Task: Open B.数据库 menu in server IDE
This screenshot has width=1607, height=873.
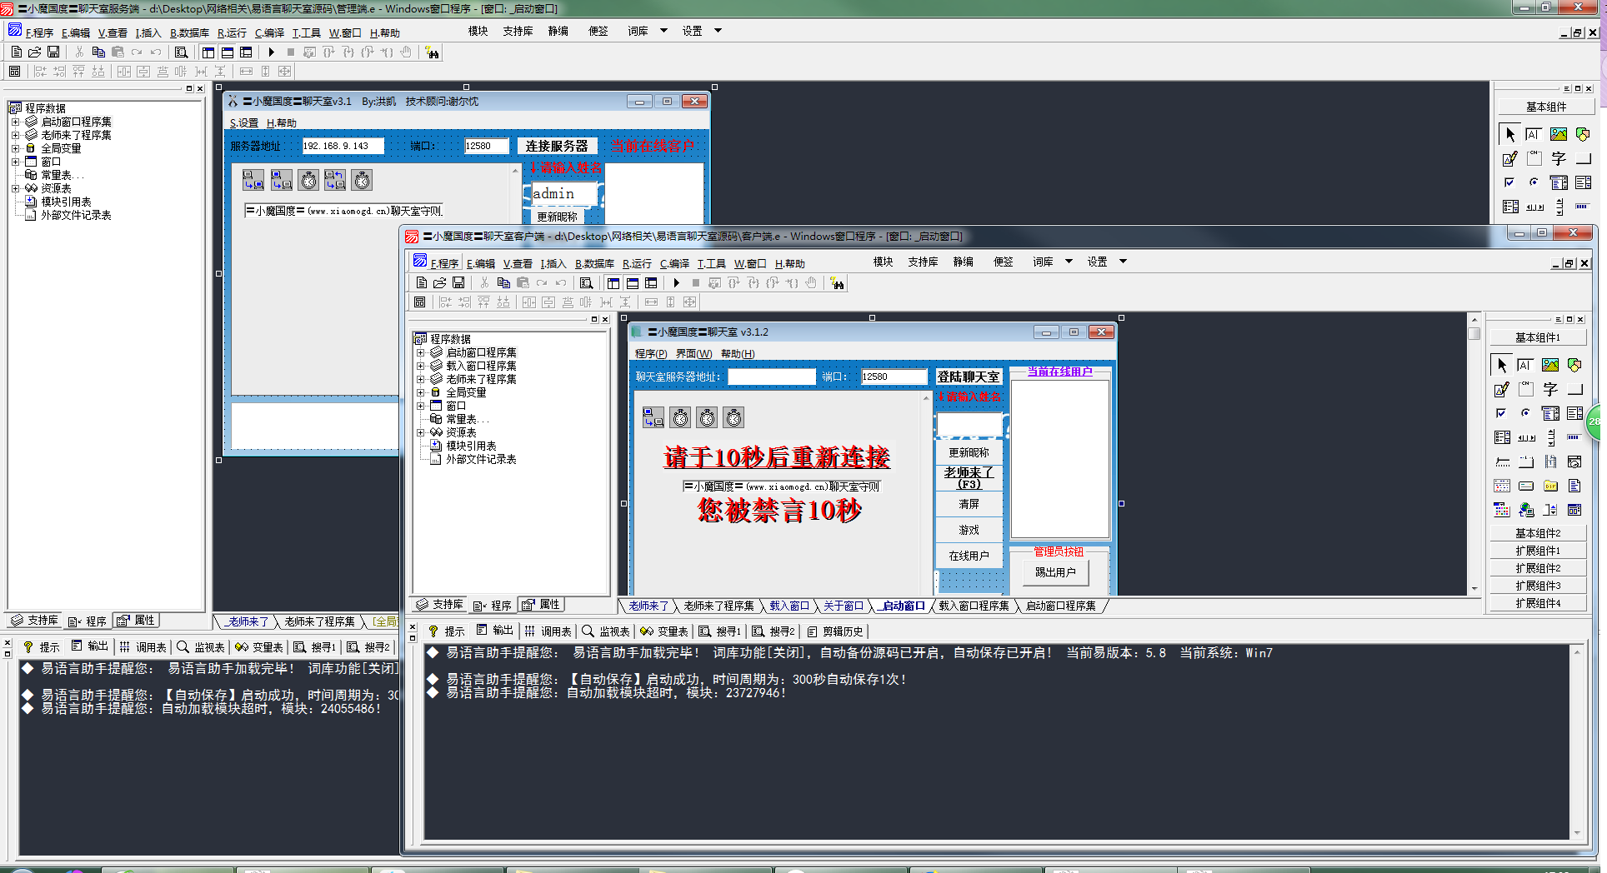Action: [x=189, y=32]
